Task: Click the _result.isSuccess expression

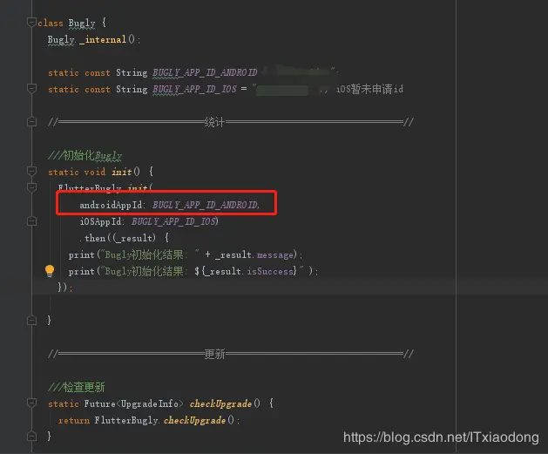Action: click(x=247, y=271)
